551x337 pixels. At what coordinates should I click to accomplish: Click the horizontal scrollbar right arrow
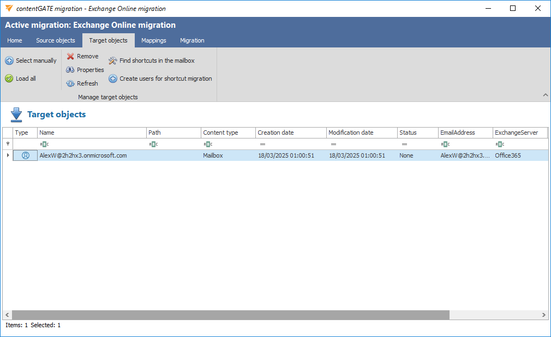point(544,315)
